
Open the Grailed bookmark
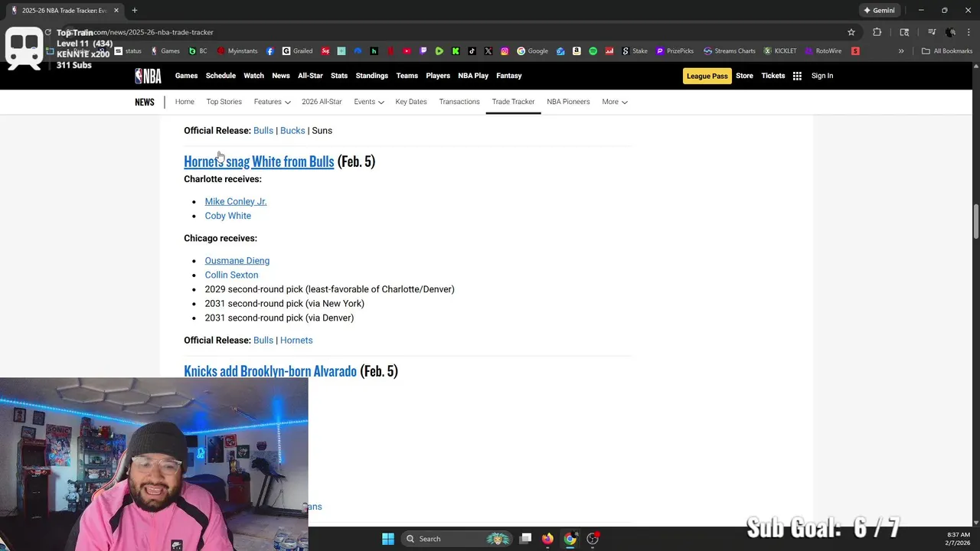tap(297, 51)
